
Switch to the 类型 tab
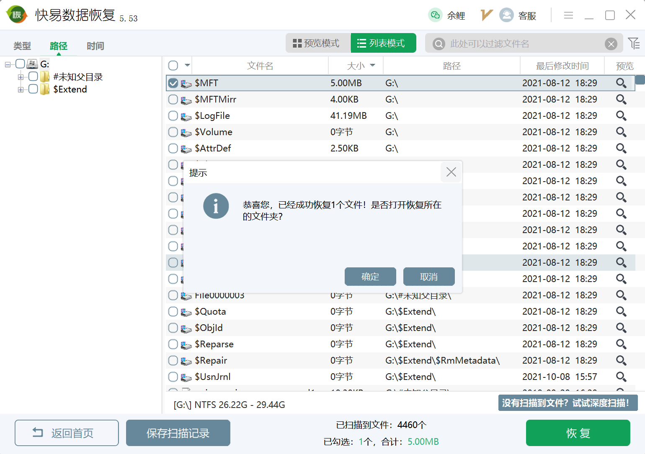coord(22,46)
